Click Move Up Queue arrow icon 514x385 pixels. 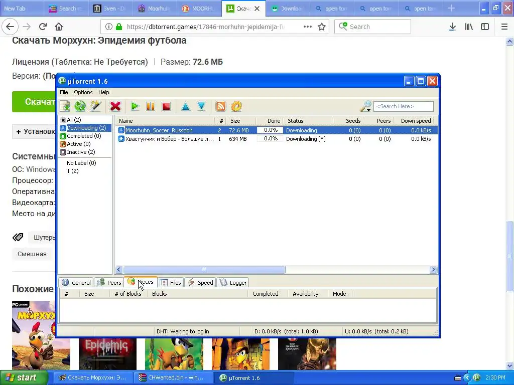(x=186, y=106)
